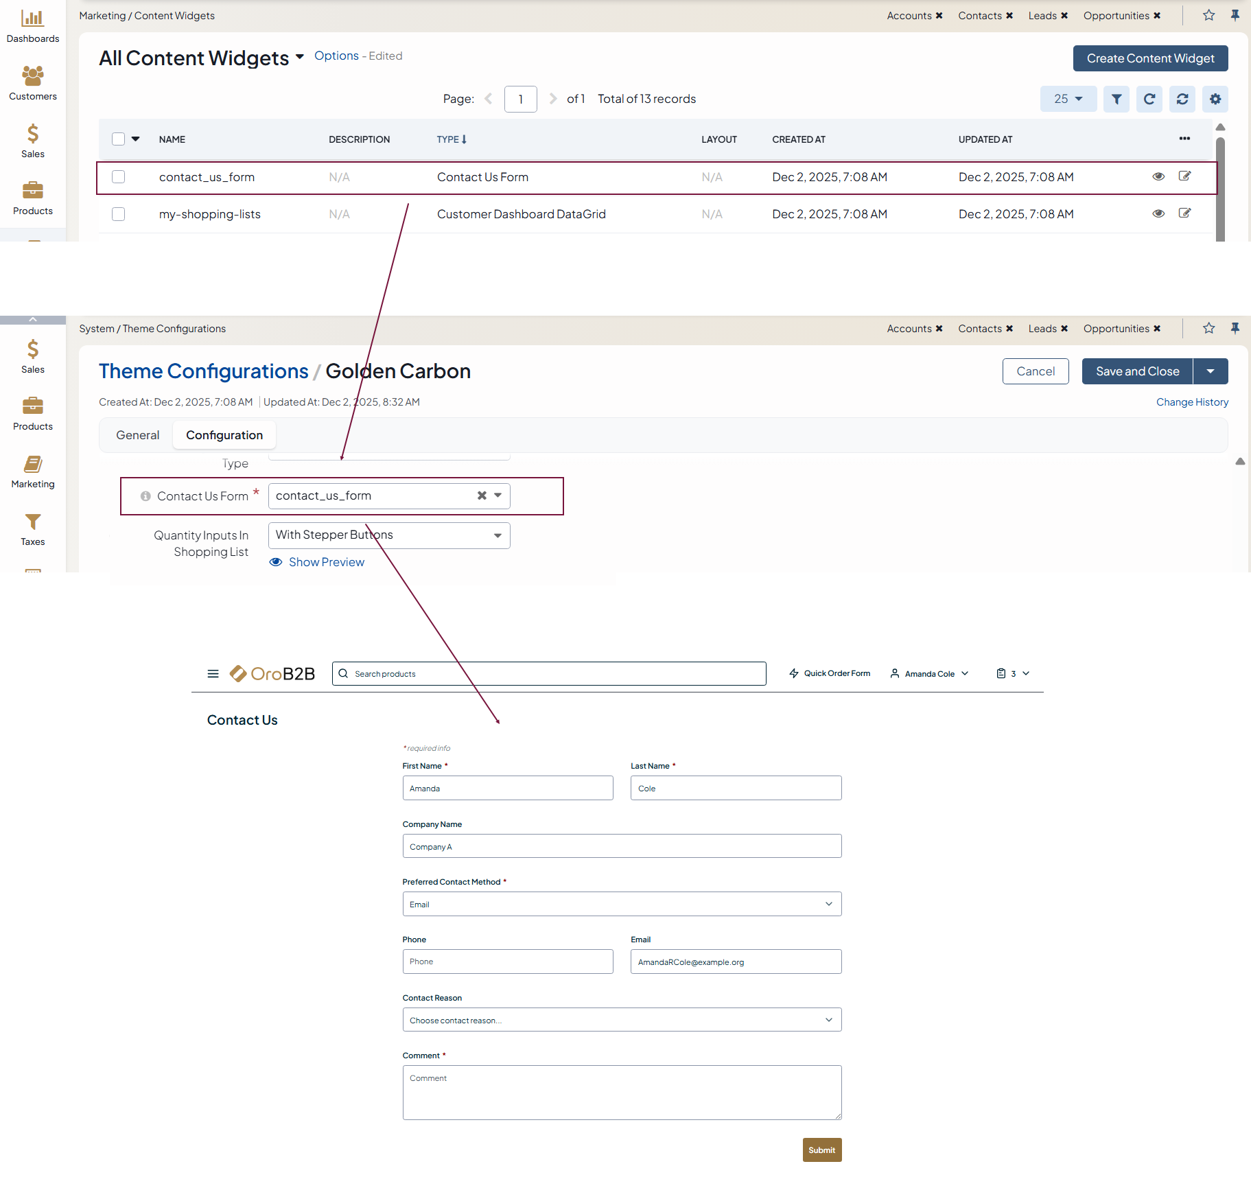Open Accounts pinned tab in Theme Configurations
The image size is (1251, 1188).
[x=909, y=329]
